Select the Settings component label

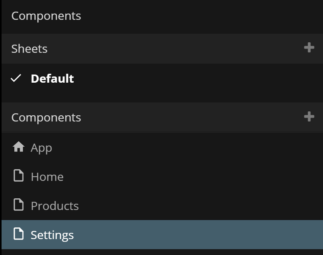point(52,235)
